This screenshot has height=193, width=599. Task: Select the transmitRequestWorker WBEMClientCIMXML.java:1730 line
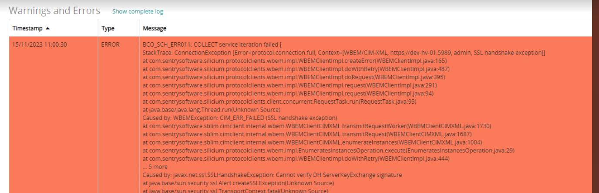tap(317, 126)
